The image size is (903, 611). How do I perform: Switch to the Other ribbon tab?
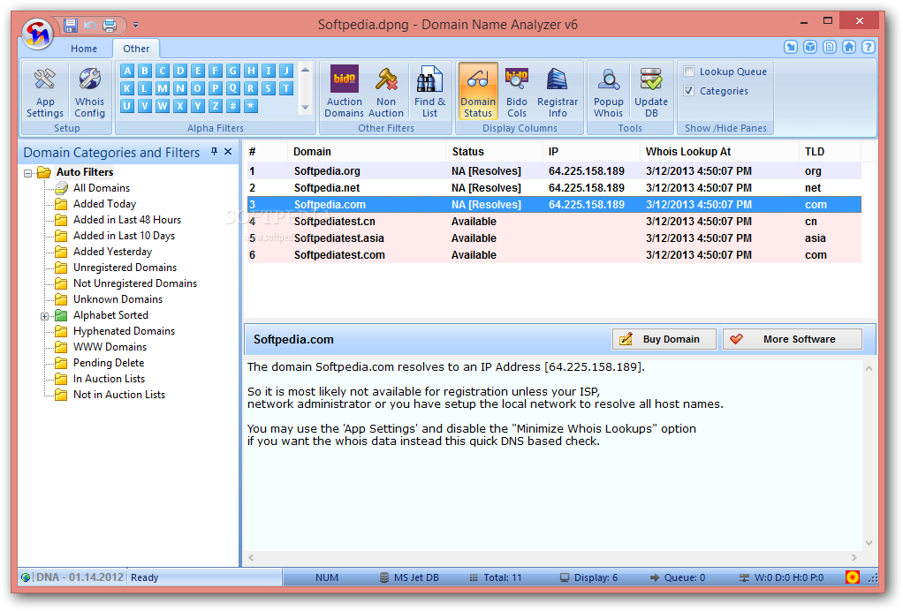click(x=136, y=49)
